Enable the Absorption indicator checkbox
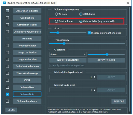The image size is (133, 115). click(7, 11)
